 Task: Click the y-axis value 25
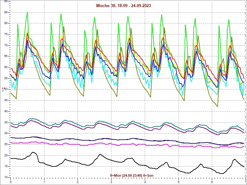[x=6, y=144]
